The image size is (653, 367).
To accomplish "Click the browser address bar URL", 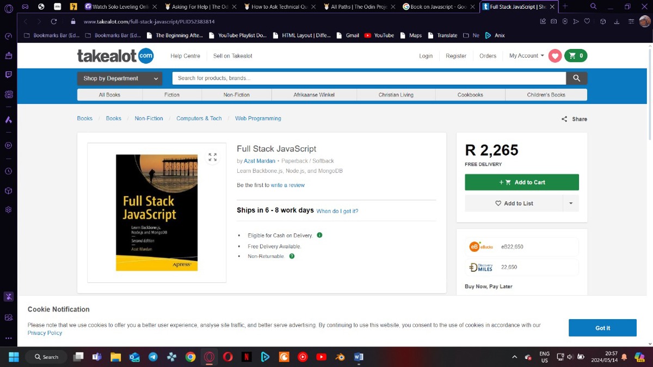I will [x=149, y=21].
